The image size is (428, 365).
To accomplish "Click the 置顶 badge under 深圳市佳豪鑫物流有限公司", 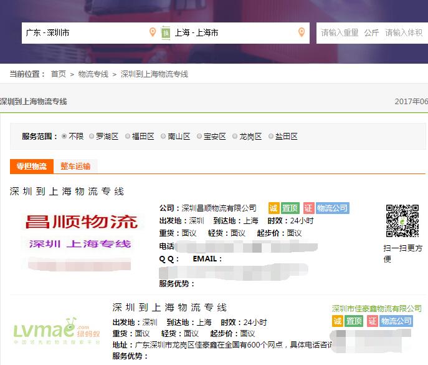I will point(354,321).
